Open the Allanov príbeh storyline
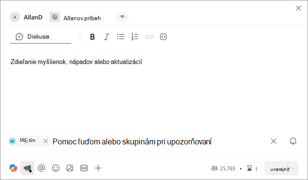This screenshot has height=180, width=308. (x=82, y=18)
